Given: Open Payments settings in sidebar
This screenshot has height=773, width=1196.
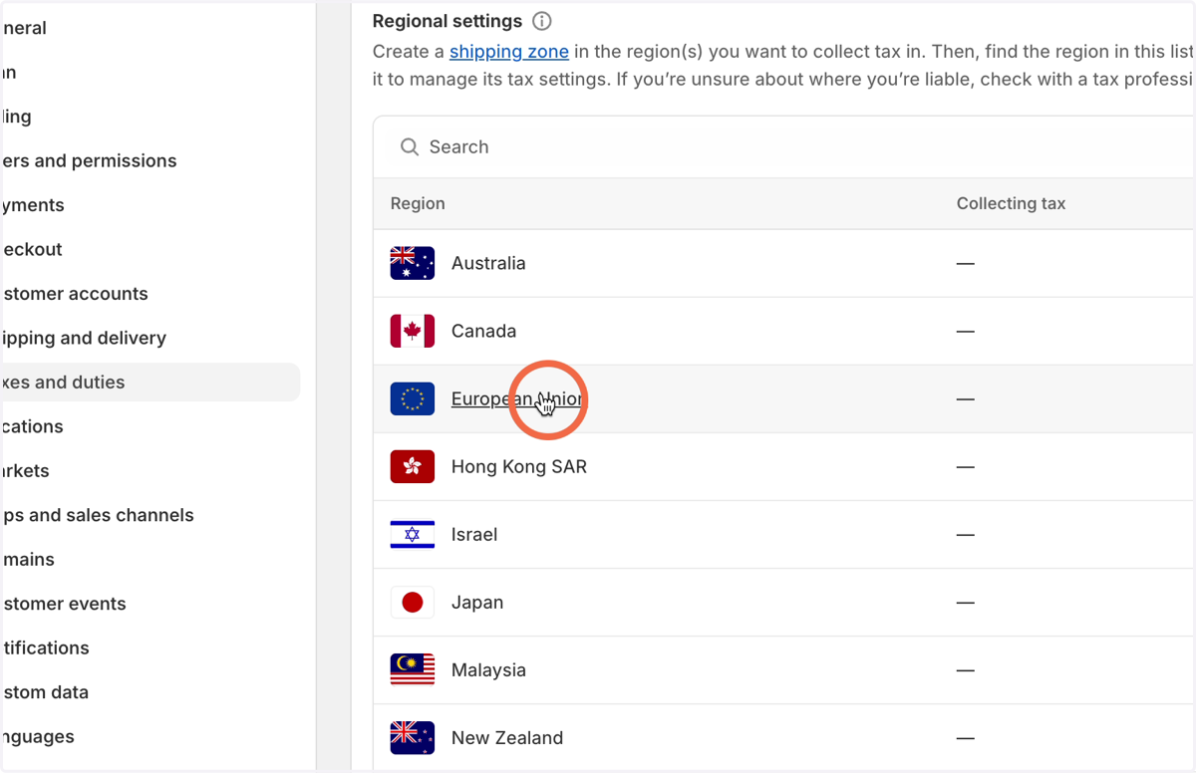Looking at the screenshot, I should coord(33,205).
